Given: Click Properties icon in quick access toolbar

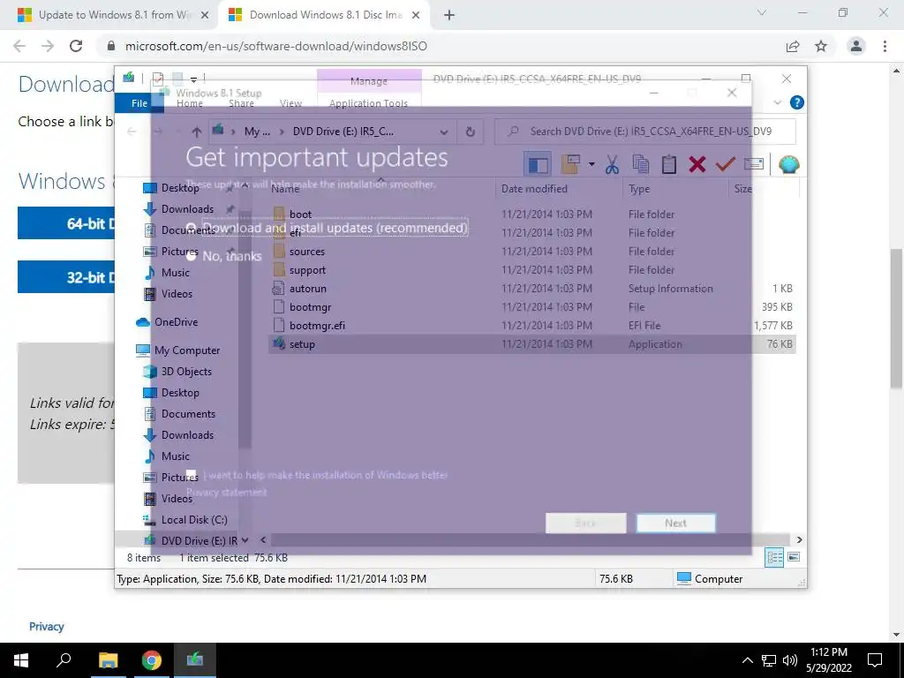Looking at the screenshot, I should point(158,79).
